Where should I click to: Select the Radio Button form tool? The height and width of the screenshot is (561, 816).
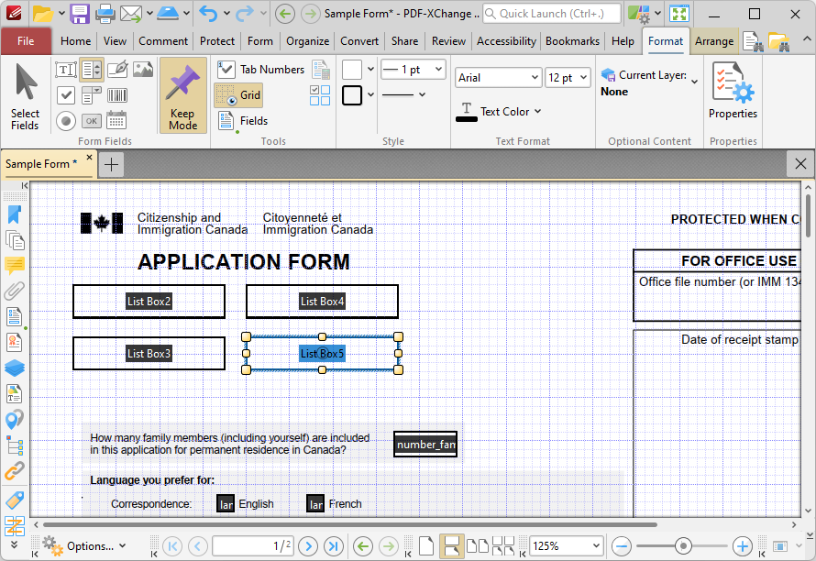(x=66, y=121)
